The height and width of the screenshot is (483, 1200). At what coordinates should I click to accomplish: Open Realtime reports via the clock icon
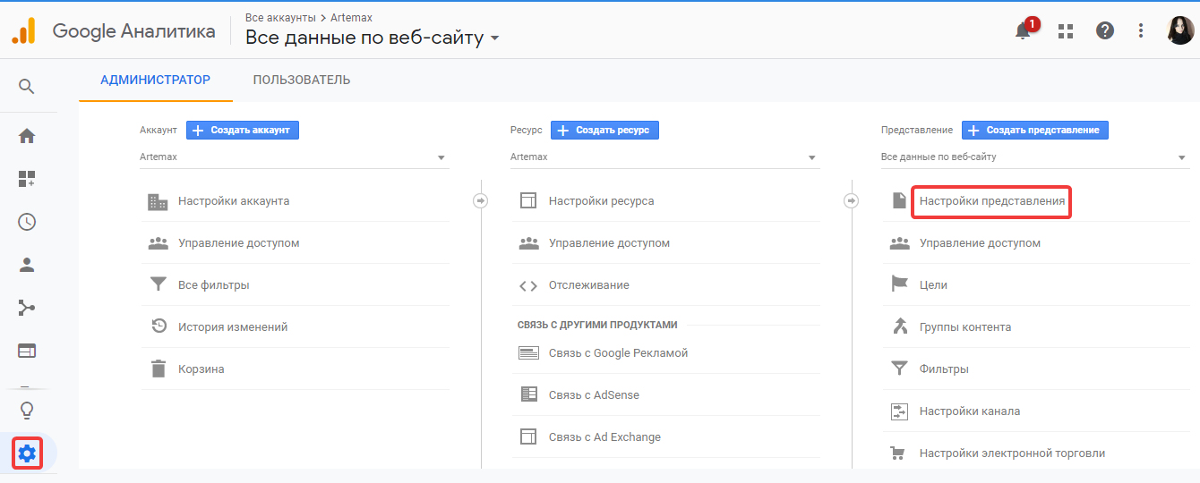27,222
